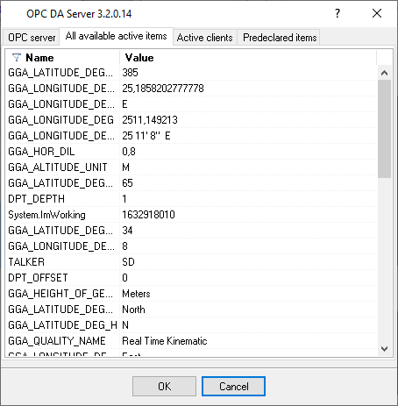Click value 2511,149213
The height and width of the screenshot is (406, 398).
coord(150,120)
